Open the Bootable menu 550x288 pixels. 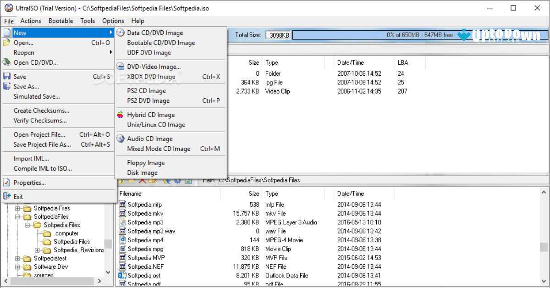[60, 21]
